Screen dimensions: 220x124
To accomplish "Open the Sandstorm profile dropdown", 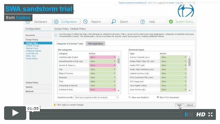I will click(x=96, y=97).
